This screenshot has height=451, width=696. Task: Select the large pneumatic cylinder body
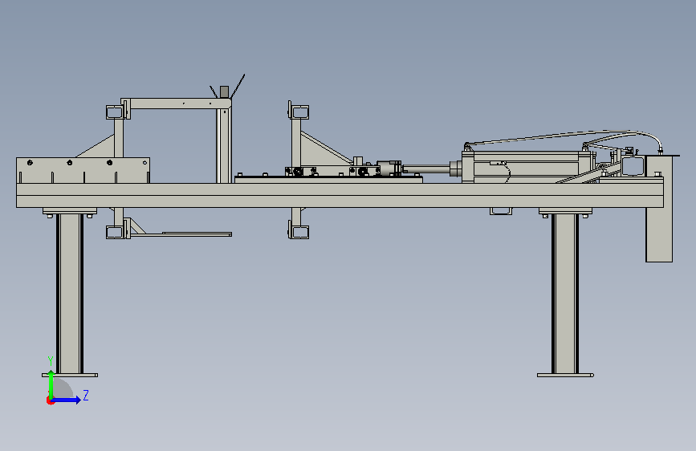coord(526,167)
